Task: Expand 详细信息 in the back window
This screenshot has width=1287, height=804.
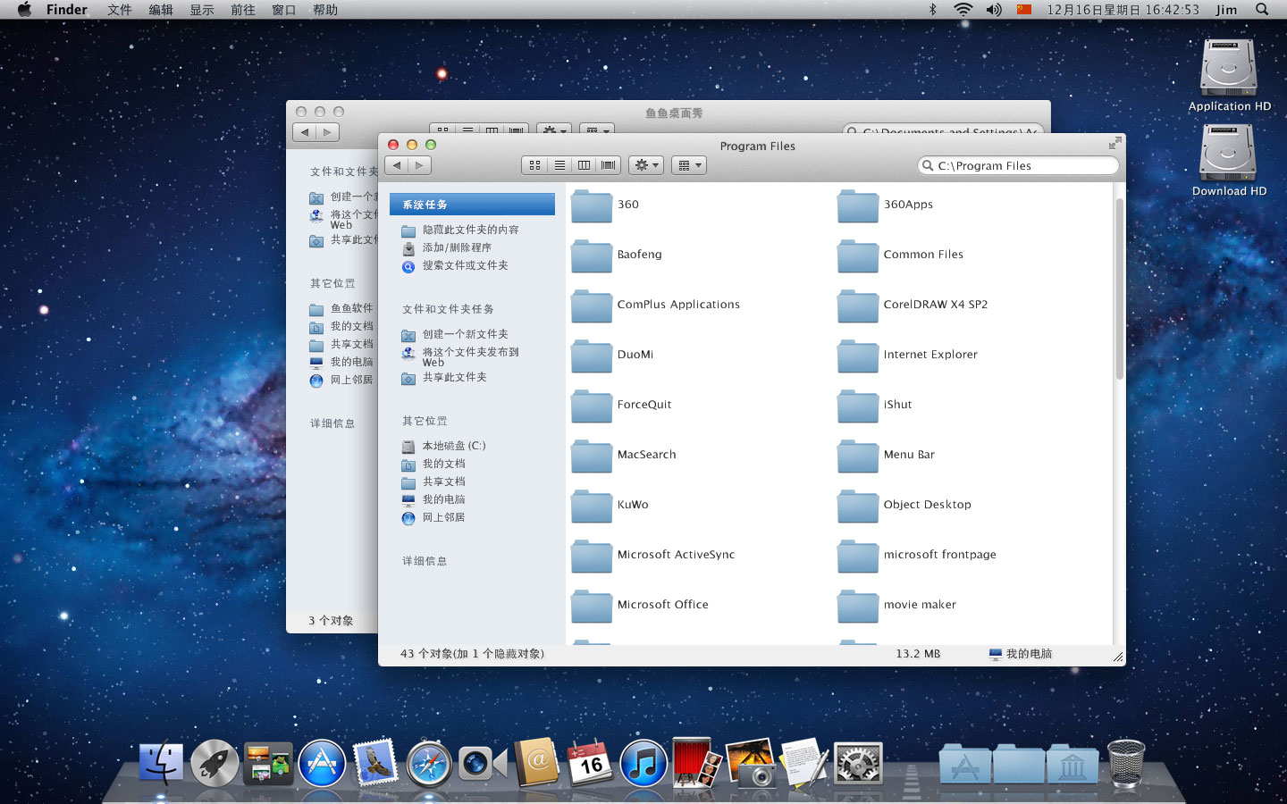Action: click(332, 423)
